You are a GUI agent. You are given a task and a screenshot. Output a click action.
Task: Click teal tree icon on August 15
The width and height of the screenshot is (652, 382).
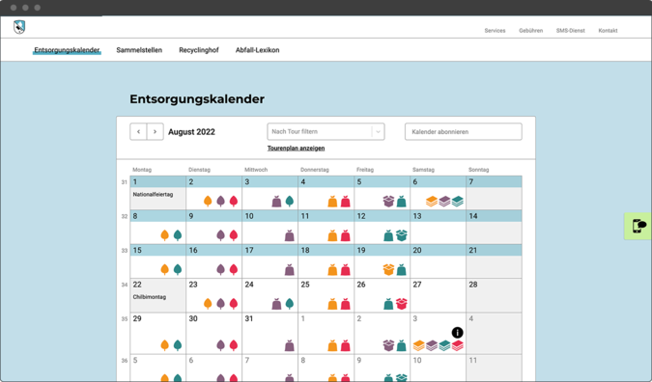tap(178, 269)
